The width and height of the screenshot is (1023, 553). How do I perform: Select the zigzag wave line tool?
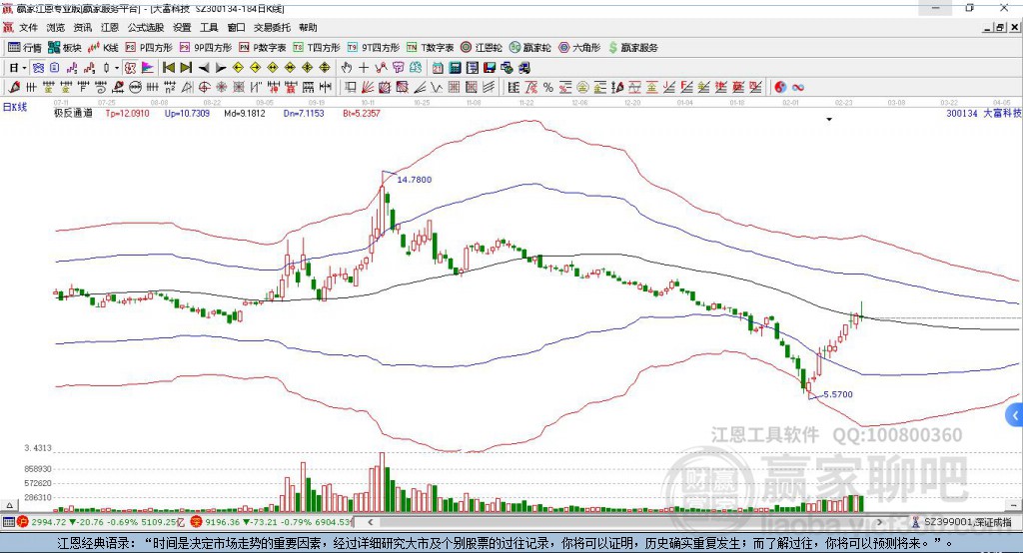(437, 88)
